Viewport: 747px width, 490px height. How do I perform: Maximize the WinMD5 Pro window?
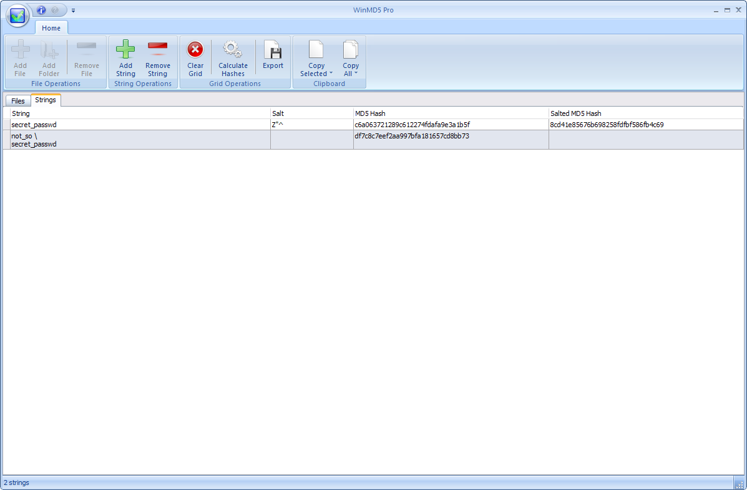point(728,10)
